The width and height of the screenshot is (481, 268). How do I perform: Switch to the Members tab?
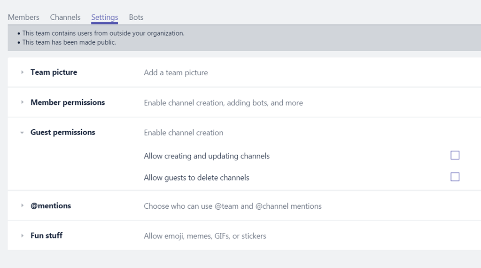[x=23, y=17]
